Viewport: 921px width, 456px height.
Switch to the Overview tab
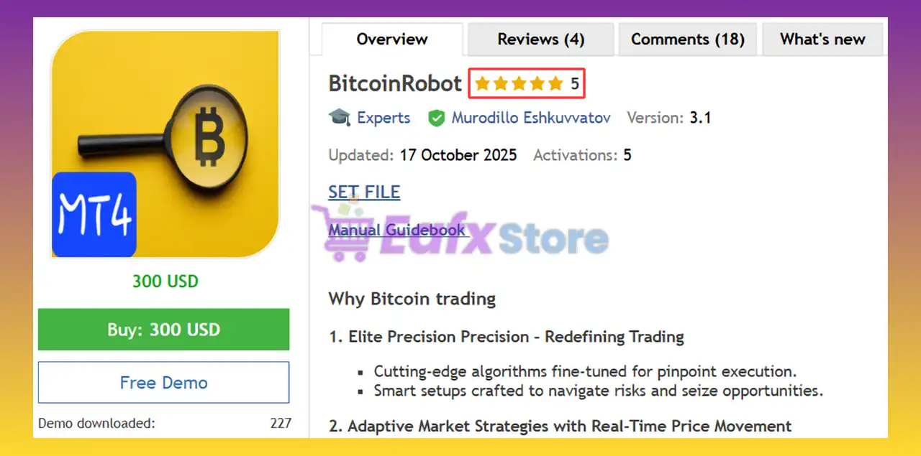point(392,39)
